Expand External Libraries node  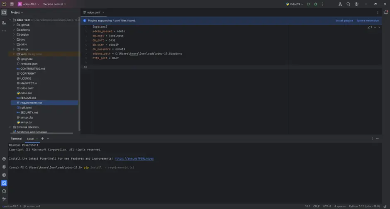10,127
